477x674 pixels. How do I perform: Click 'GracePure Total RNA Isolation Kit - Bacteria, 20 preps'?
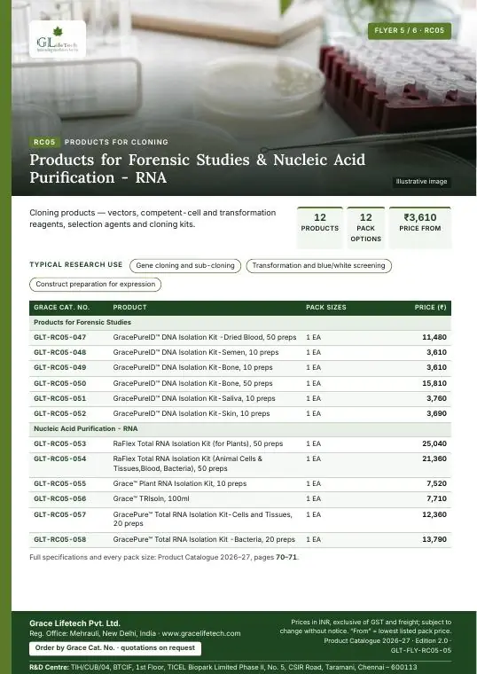point(204,539)
